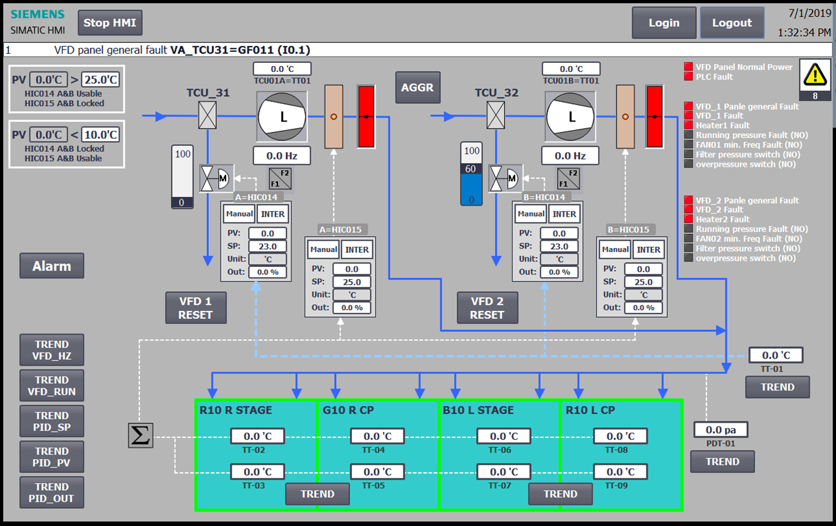This screenshot has height=526, width=836.
Task: Click the TCU_31 damper crossed-box icon
Action: [x=208, y=115]
